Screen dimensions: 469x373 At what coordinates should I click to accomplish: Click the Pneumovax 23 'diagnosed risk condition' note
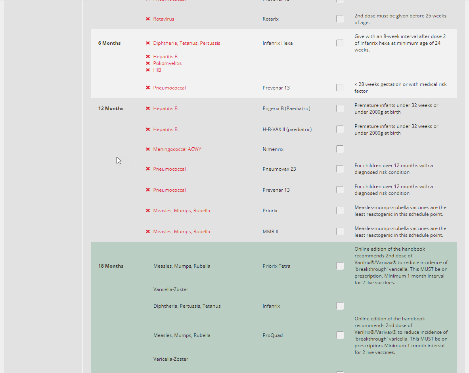pos(394,169)
